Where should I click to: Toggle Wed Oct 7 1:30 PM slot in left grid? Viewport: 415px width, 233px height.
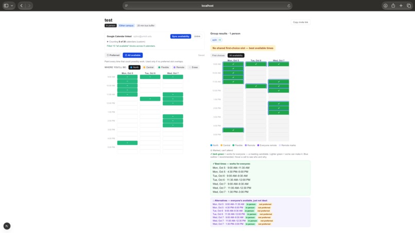(x=173, y=116)
